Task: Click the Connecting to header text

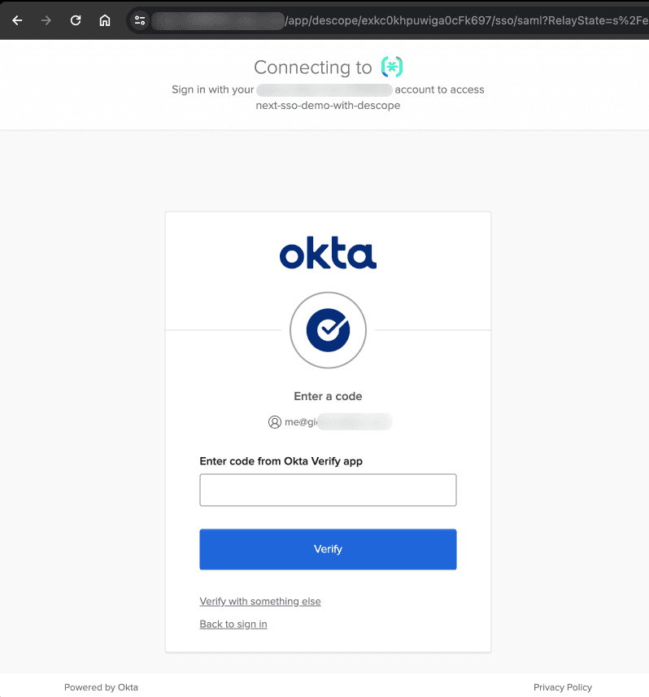Action: pyautogui.click(x=312, y=68)
